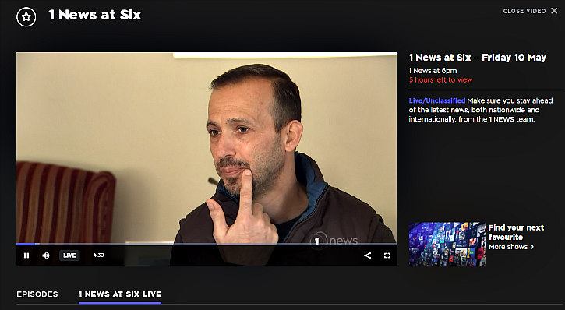Screen dimensions: 565x310
Task: Click the More shows chevron arrow
Action: [532, 247]
